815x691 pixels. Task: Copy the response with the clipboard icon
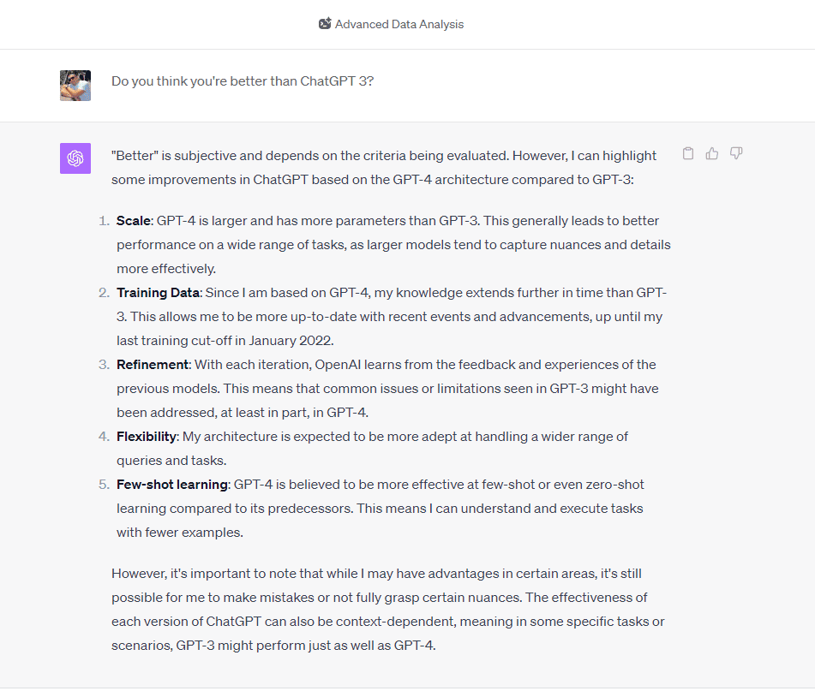tap(687, 153)
